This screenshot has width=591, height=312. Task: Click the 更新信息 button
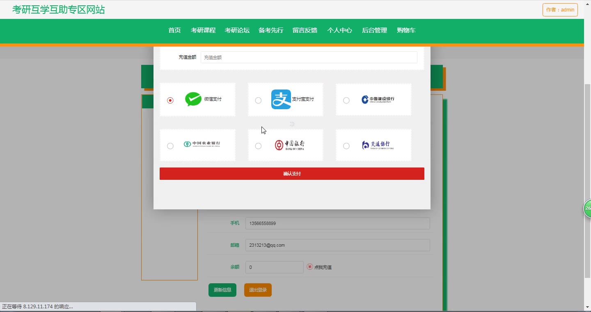click(222, 290)
